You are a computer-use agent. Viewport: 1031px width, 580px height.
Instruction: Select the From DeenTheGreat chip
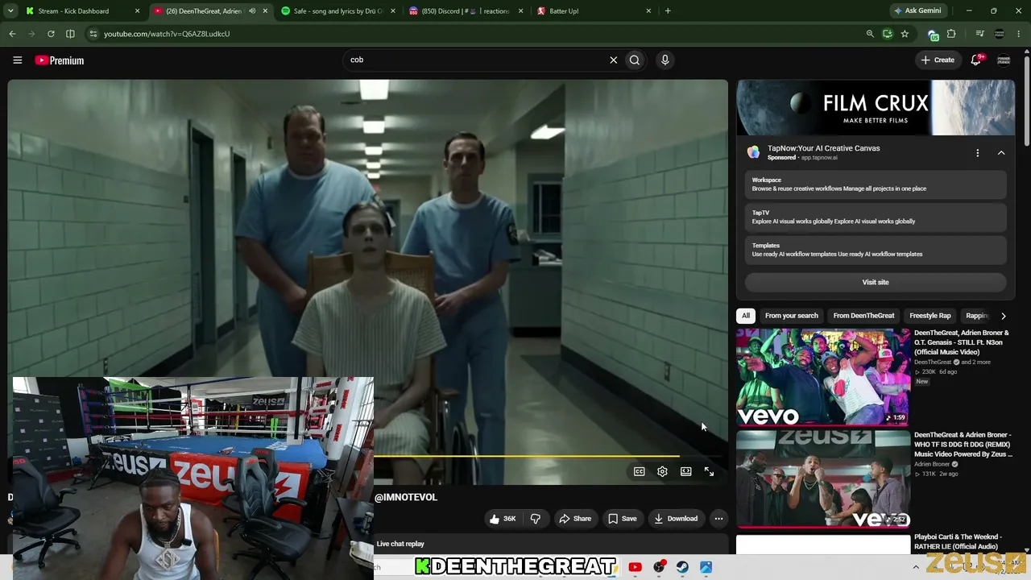point(863,316)
